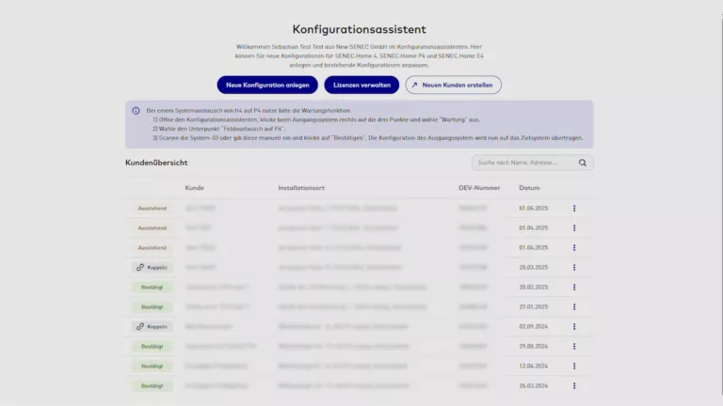
Task: Open three-dot menu for 02.09.2024 row
Action: 574,326
